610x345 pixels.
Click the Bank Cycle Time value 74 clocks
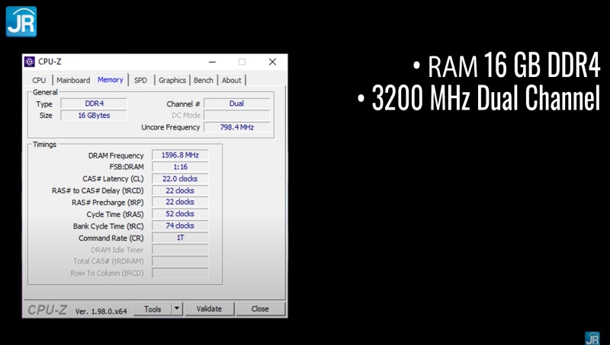click(180, 225)
